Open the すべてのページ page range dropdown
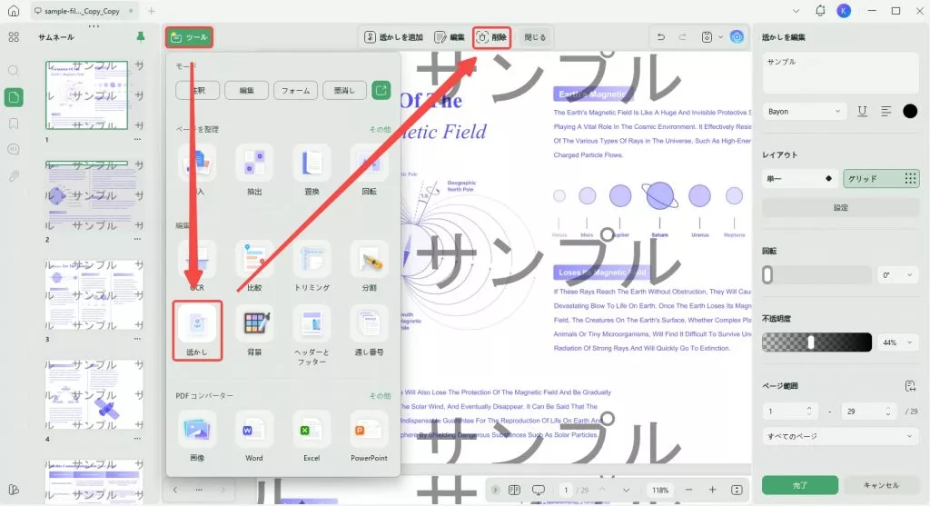The image size is (930, 506). pyautogui.click(x=840, y=436)
